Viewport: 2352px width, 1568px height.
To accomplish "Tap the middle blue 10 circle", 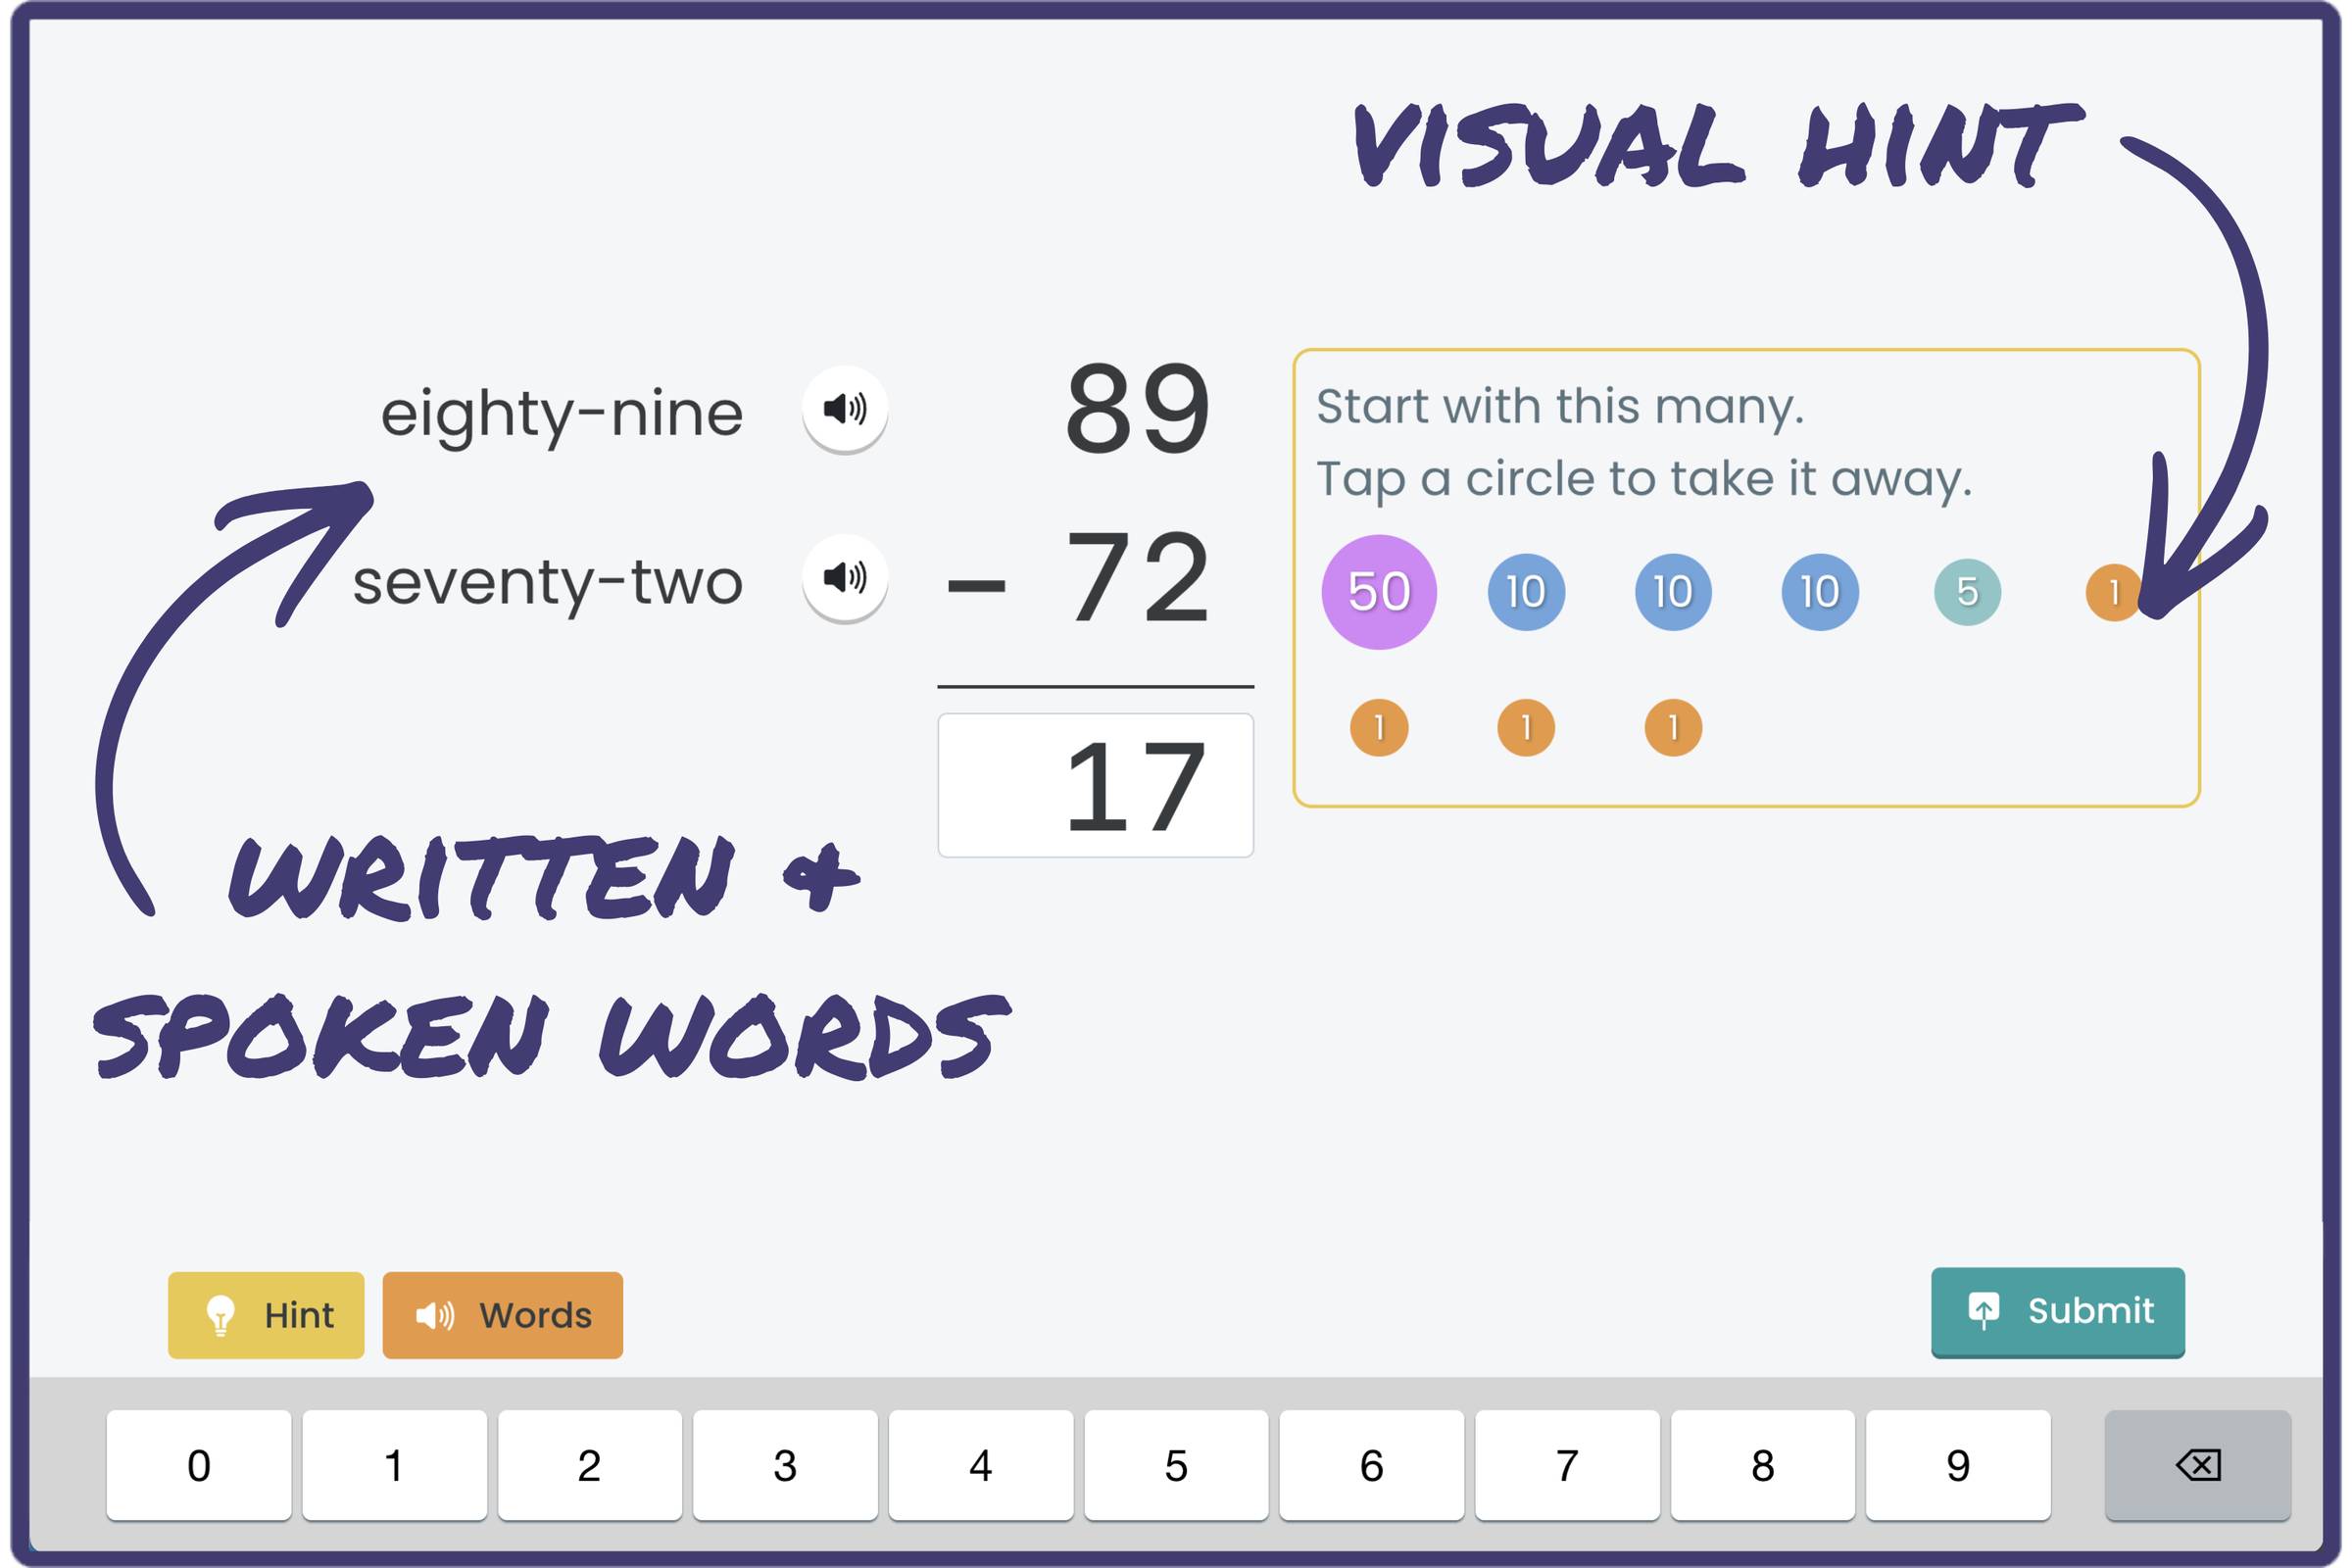I will (1672, 592).
